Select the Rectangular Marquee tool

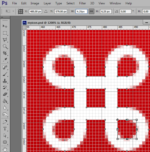[x=5, y=33]
